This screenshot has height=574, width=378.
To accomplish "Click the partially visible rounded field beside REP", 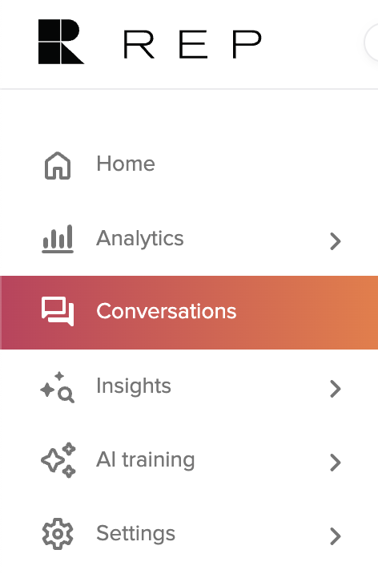I will (372, 42).
